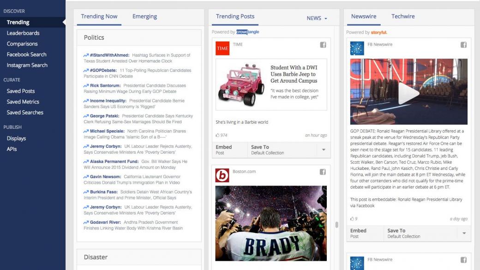Click trending arrow icon beside Income Inequality

pyautogui.click(x=86, y=101)
